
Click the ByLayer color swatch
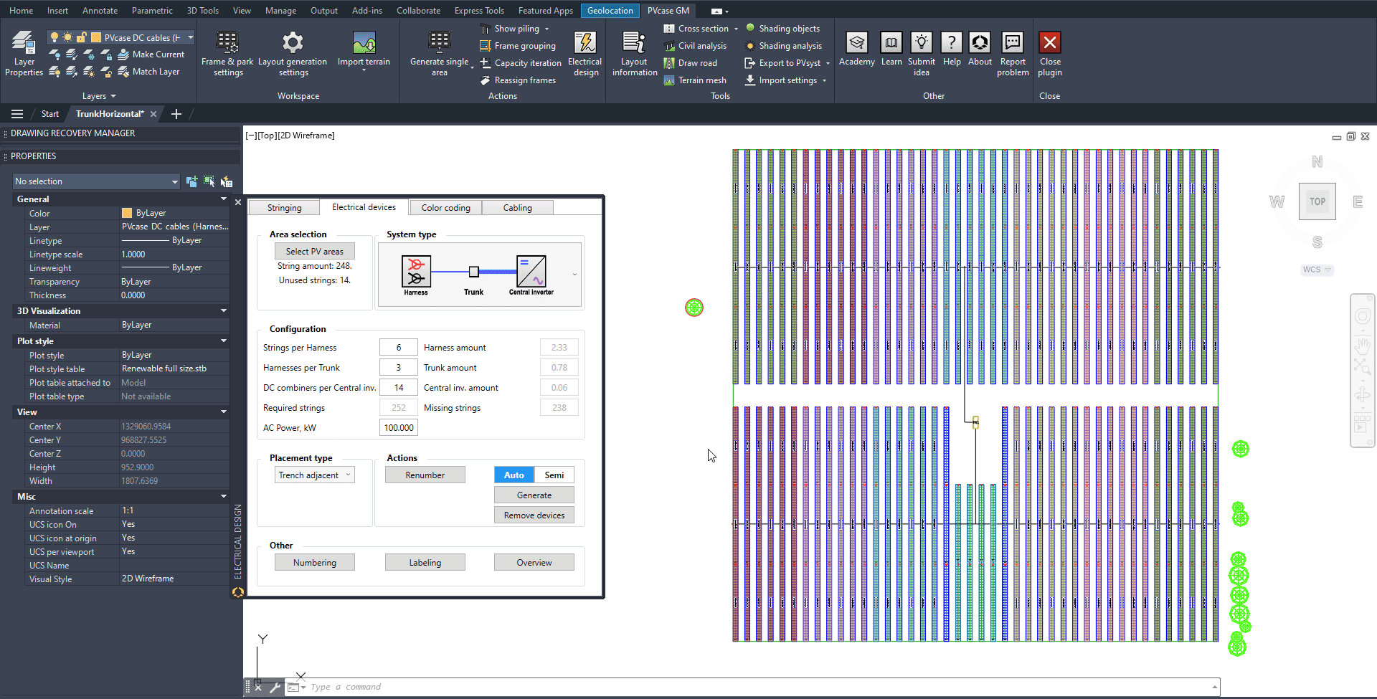tap(127, 213)
